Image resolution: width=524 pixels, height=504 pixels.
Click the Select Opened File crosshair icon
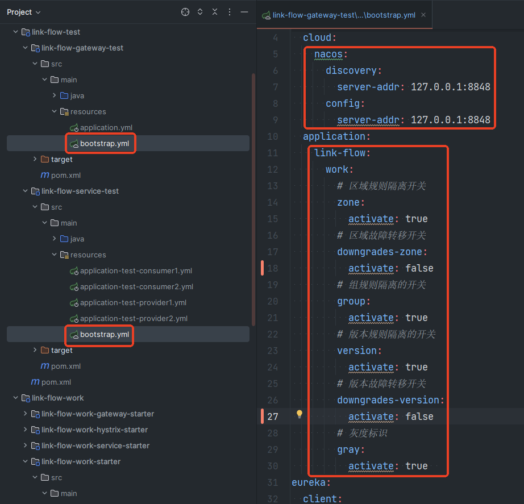[185, 12]
